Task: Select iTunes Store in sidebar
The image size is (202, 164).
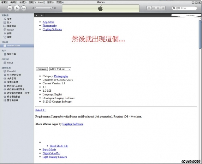Action: point(17,46)
